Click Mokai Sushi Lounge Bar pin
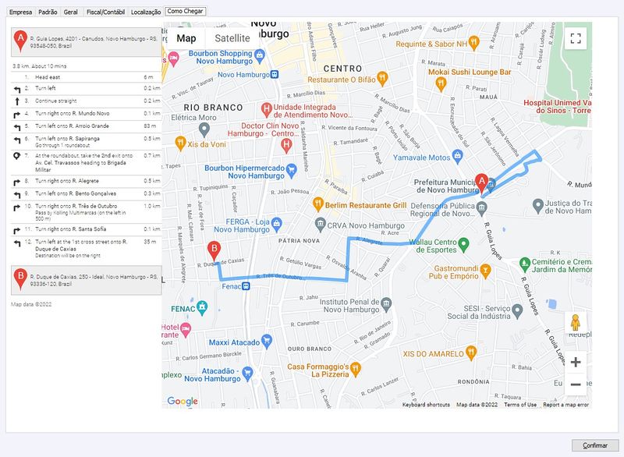This screenshot has width=624, height=457. pos(441,84)
